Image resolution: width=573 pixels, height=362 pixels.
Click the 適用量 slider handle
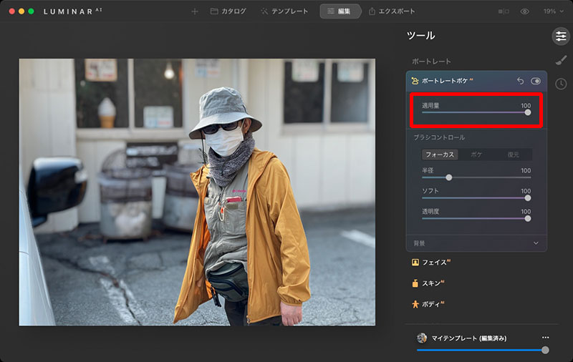click(x=528, y=112)
